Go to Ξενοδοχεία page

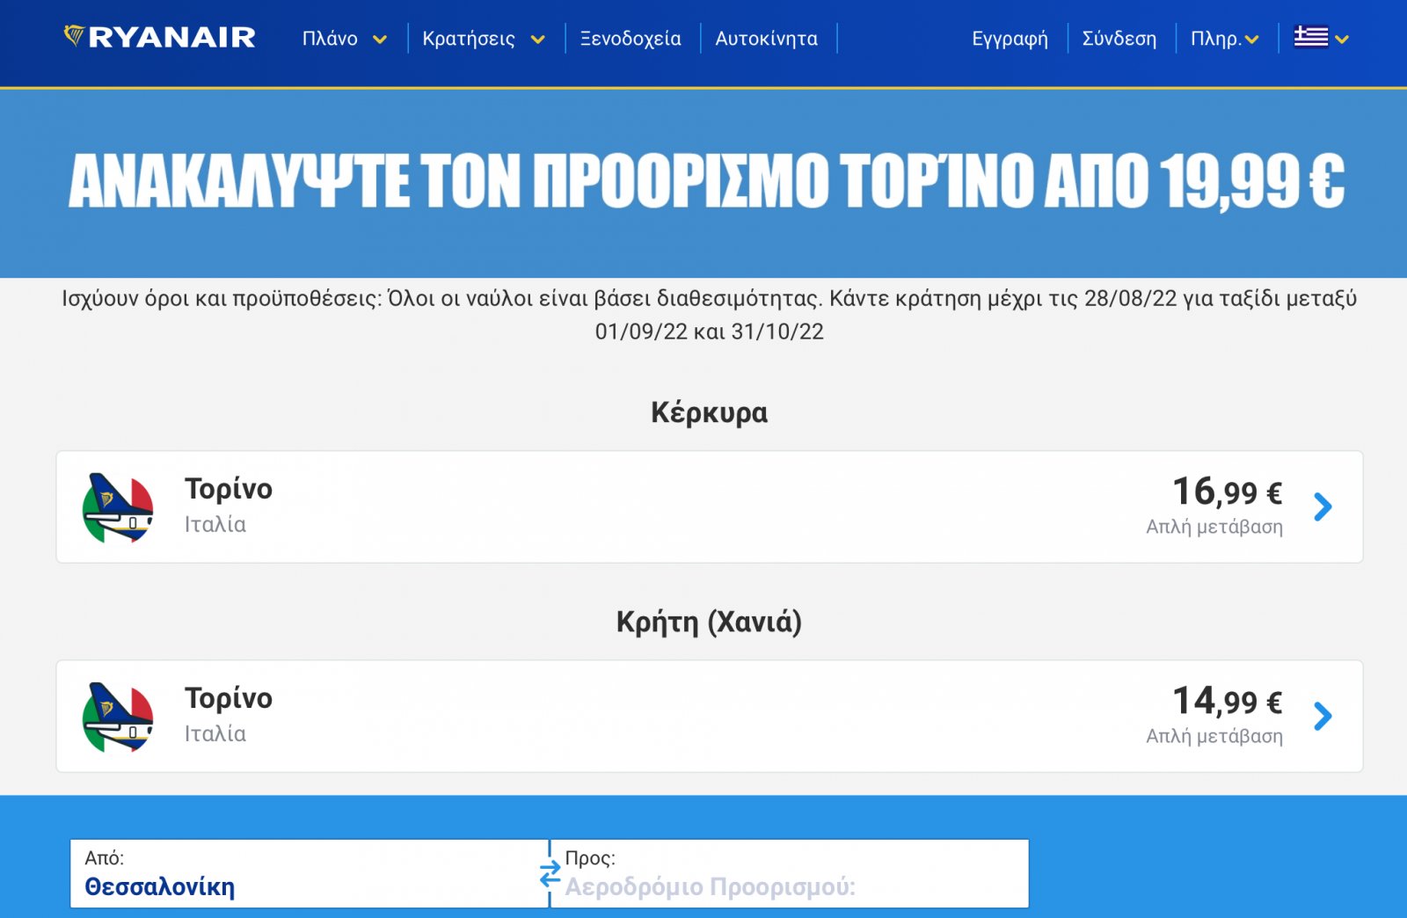click(631, 39)
